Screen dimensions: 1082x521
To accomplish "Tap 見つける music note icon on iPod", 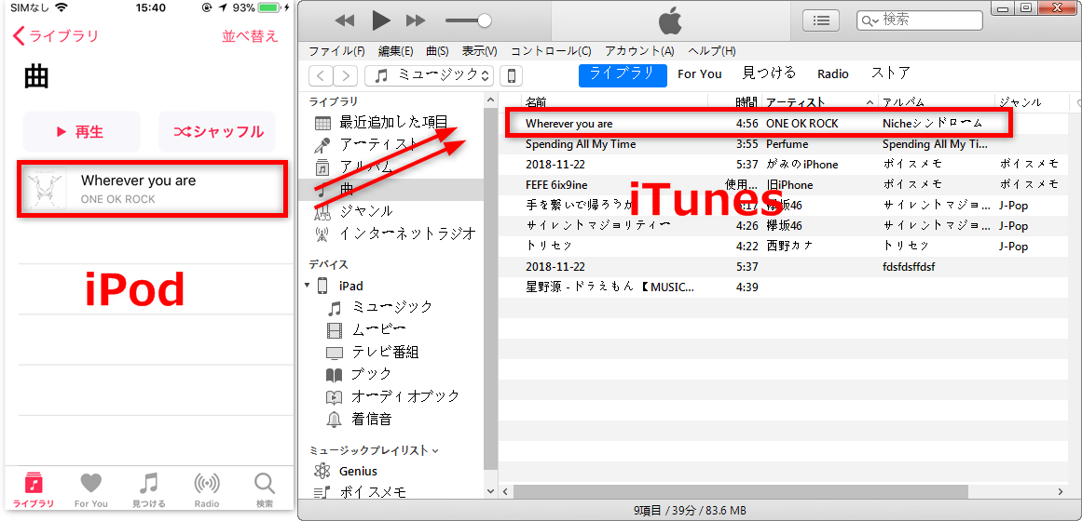I will coord(149,482).
